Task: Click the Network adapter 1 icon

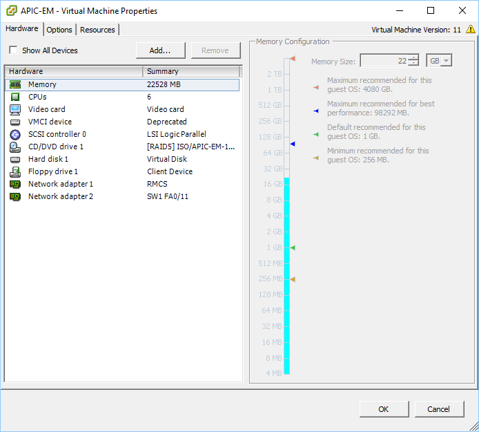Action: 15,184
